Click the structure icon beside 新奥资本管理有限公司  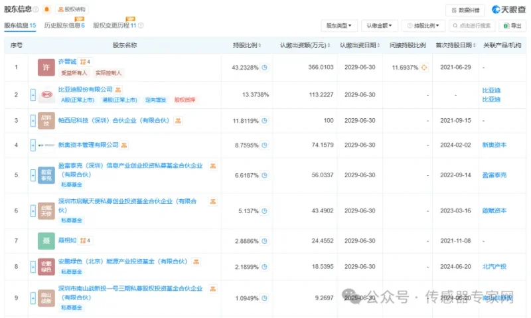[124, 145]
